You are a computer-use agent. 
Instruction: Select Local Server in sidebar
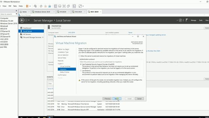point(31,31)
